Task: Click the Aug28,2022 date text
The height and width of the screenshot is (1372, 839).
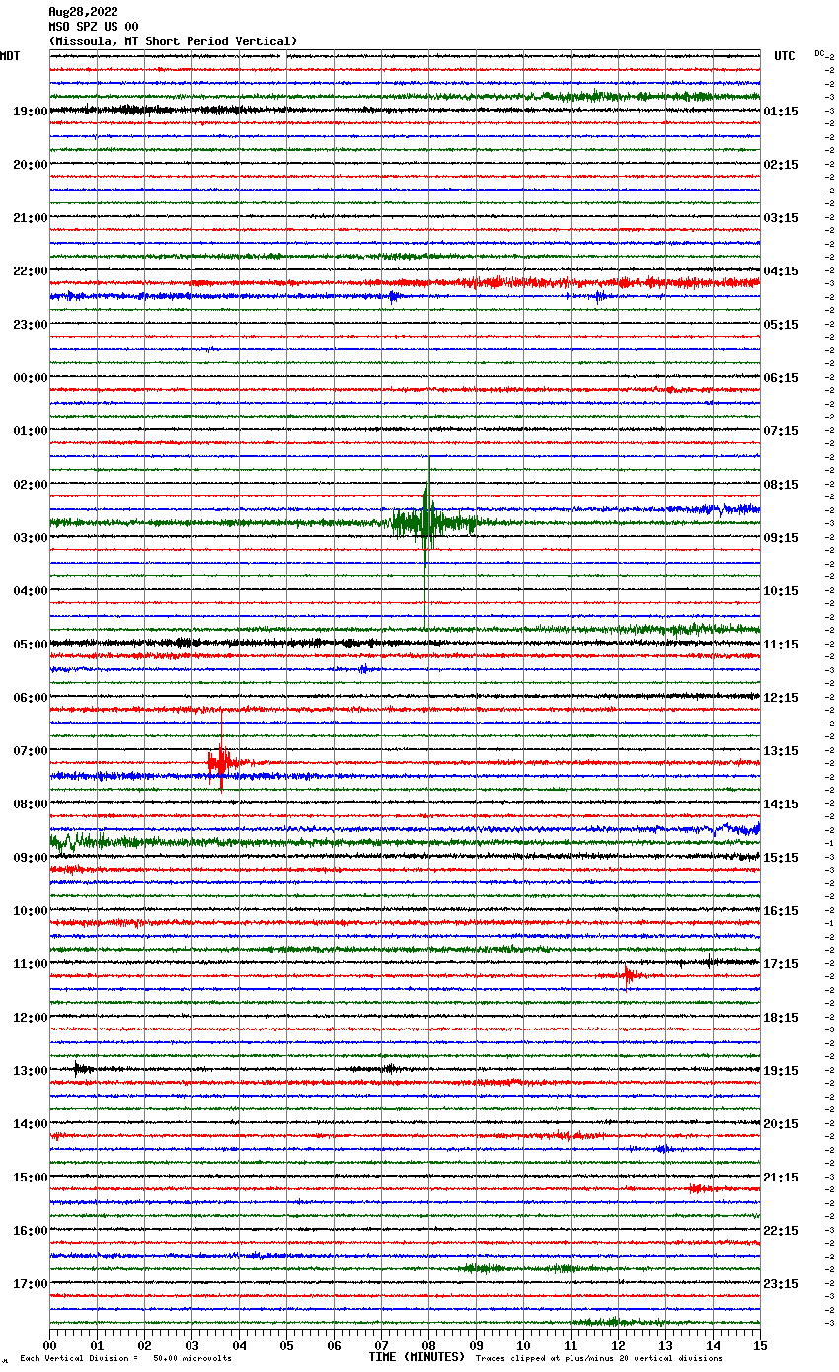Action: 83,12
